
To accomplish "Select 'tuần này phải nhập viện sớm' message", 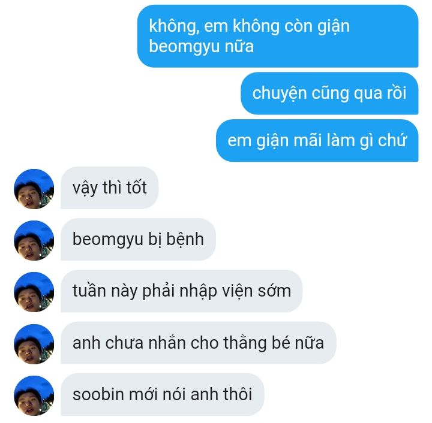I will (x=182, y=291).
